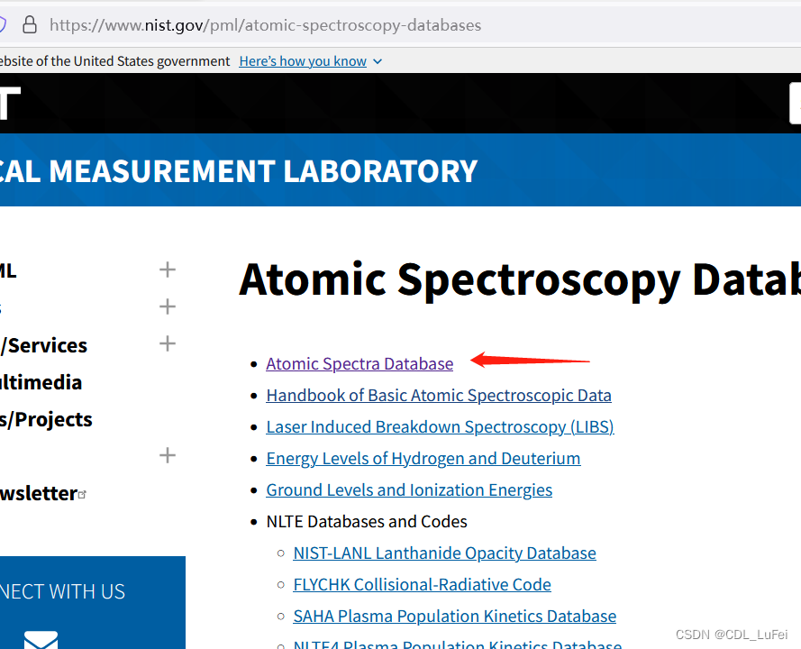Click the "NECT WITH US" panel heading

[62, 591]
